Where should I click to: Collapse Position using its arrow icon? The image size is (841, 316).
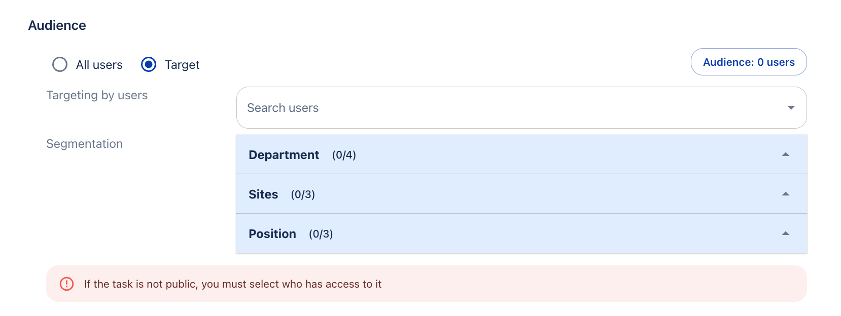[x=786, y=233]
